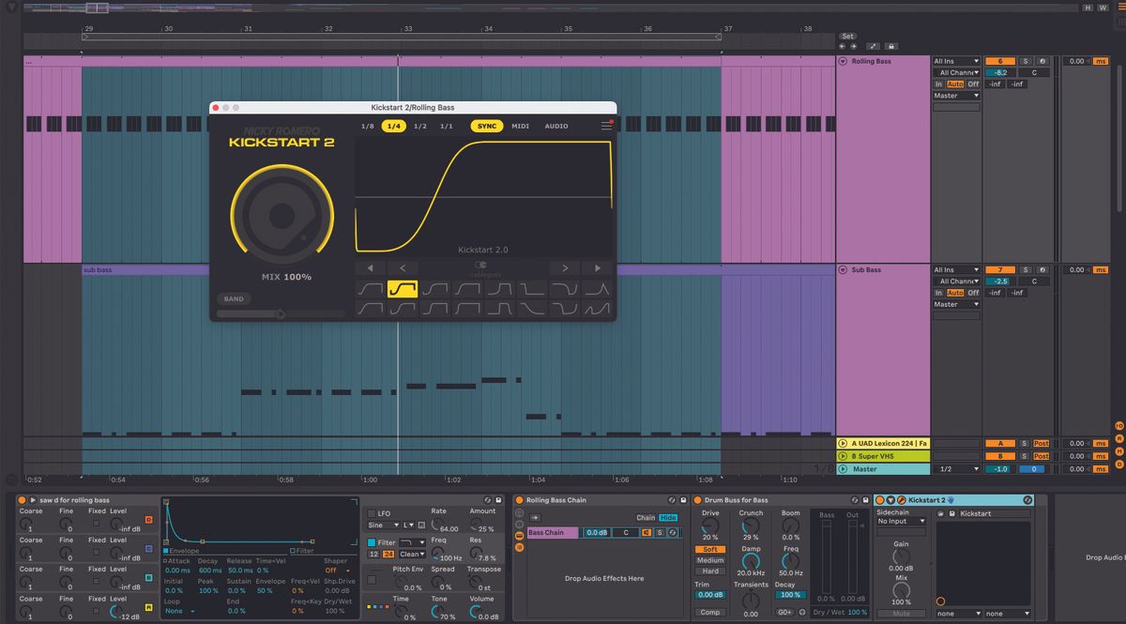Viewport: 1126px width, 624px height.
Task: Open the All Ins input dropdown on Rolling Bass
Action: [956, 61]
